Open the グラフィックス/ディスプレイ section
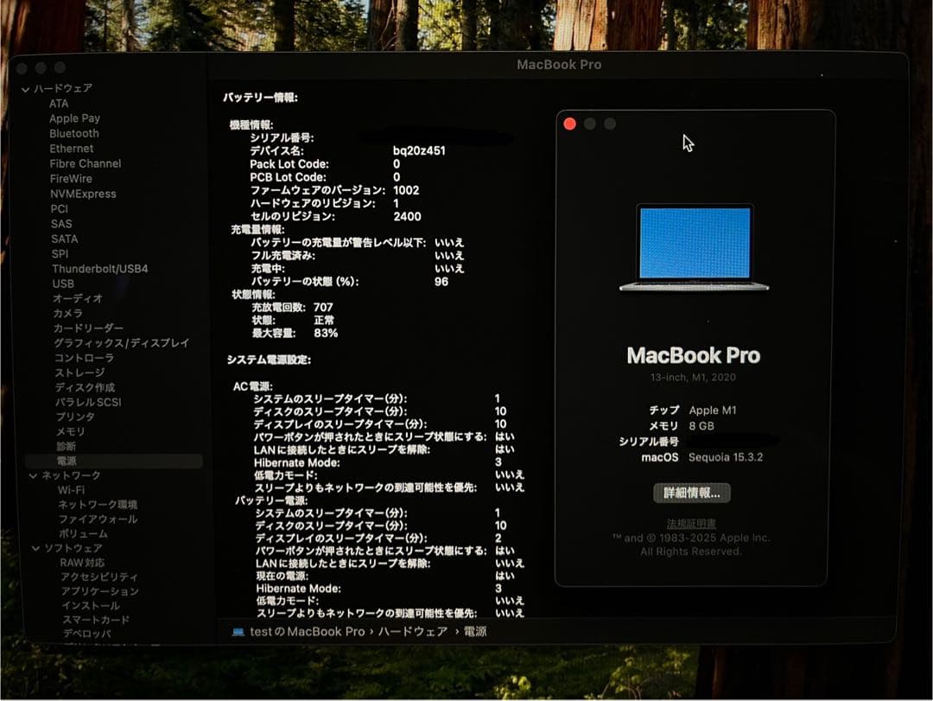This screenshot has height=701, width=933. click(108, 342)
